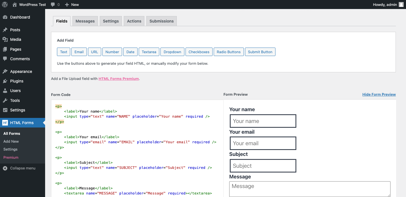Open Users menu item
This screenshot has width=406, height=197.
tap(23, 91)
